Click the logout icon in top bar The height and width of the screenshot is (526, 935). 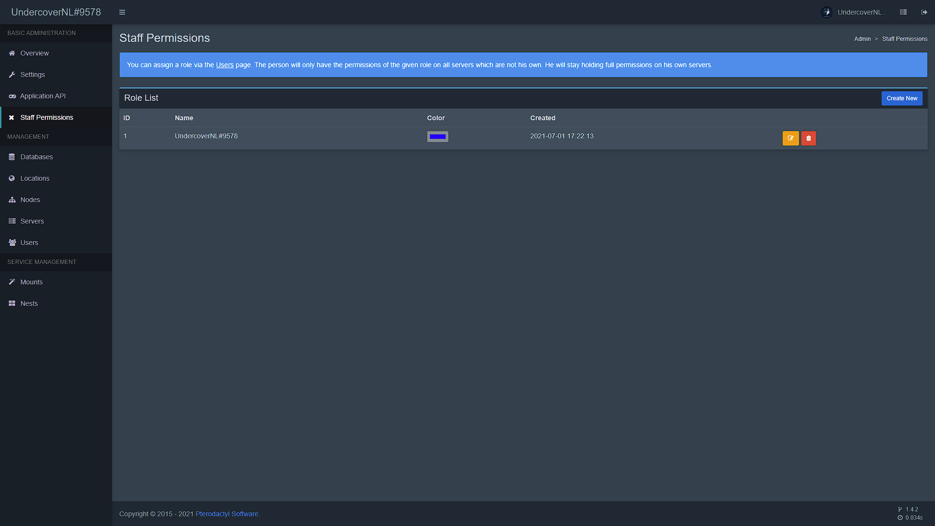point(924,12)
